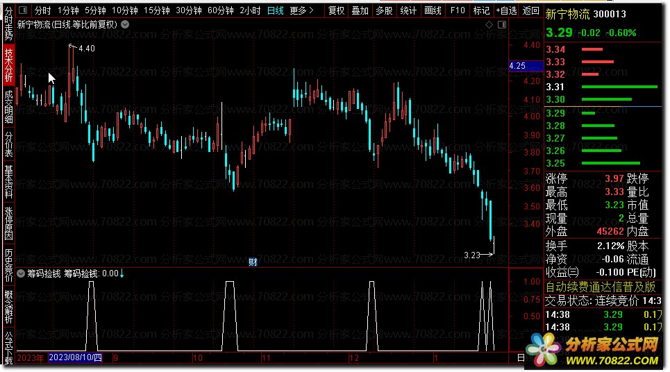670x372 pixels.
Task: Click the 4.25 price axis marker
Action: [x=526, y=66]
